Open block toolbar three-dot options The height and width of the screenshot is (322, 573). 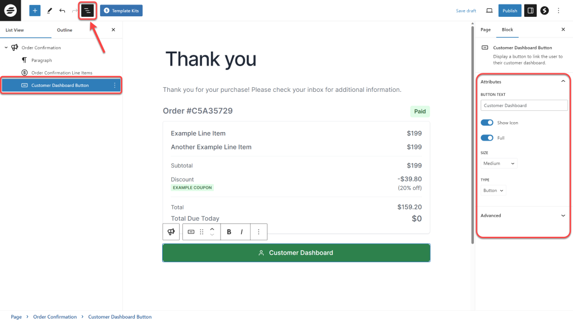[x=259, y=232]
